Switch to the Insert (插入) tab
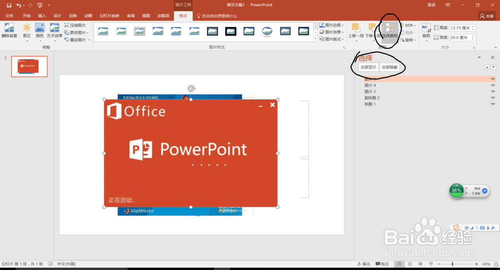This screenshot has width=500, height=270. coord(42,15)
